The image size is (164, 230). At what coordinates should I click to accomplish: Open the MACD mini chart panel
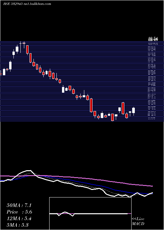pyautogui.click(x=90, y=214)
